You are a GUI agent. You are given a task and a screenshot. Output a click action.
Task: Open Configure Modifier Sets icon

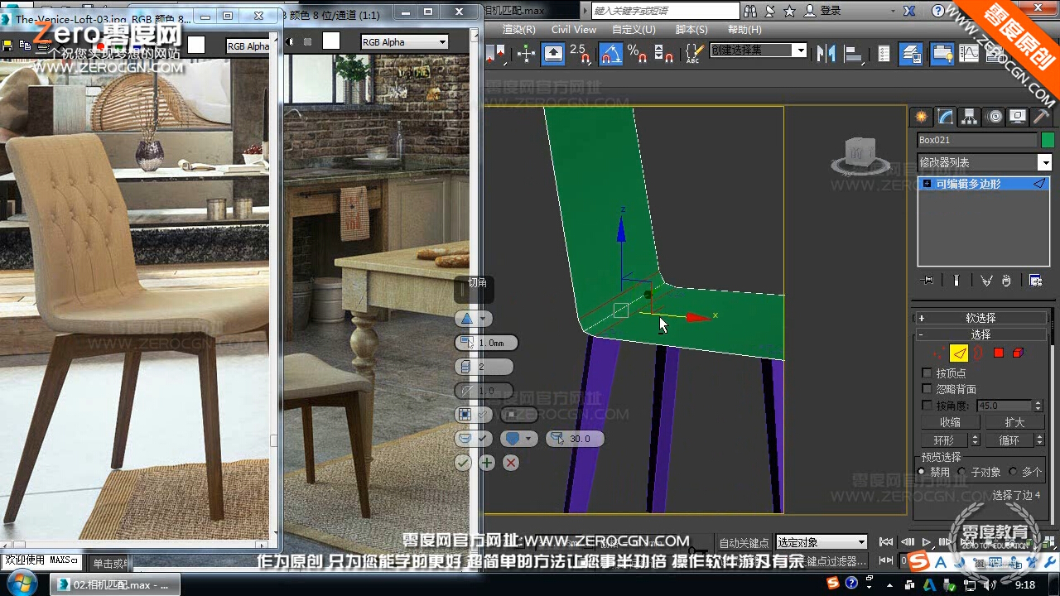tap(1035, 281)
